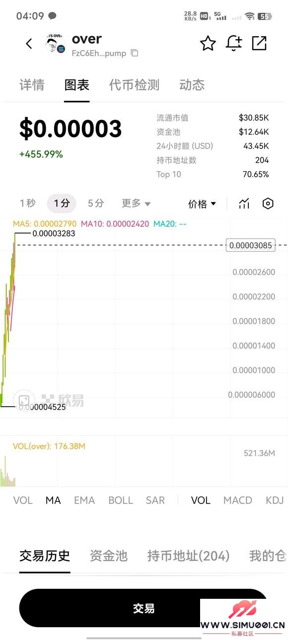Screen dimensions: 288x640
Task: Tap the 交易 button
Action: tap(144, 608)
